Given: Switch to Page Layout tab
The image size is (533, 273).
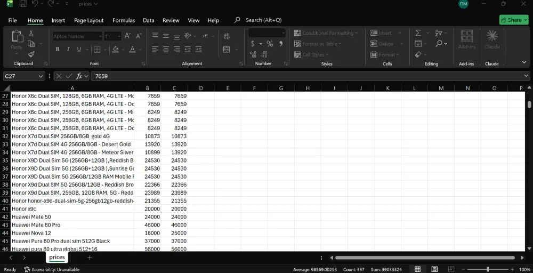Looking at the screenshot, I should 88,20.
